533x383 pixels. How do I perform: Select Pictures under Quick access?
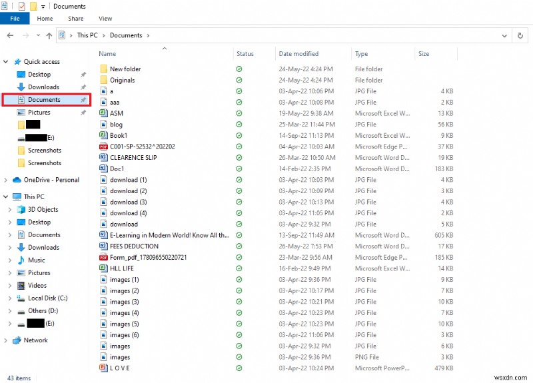click(x=39, y=112)
